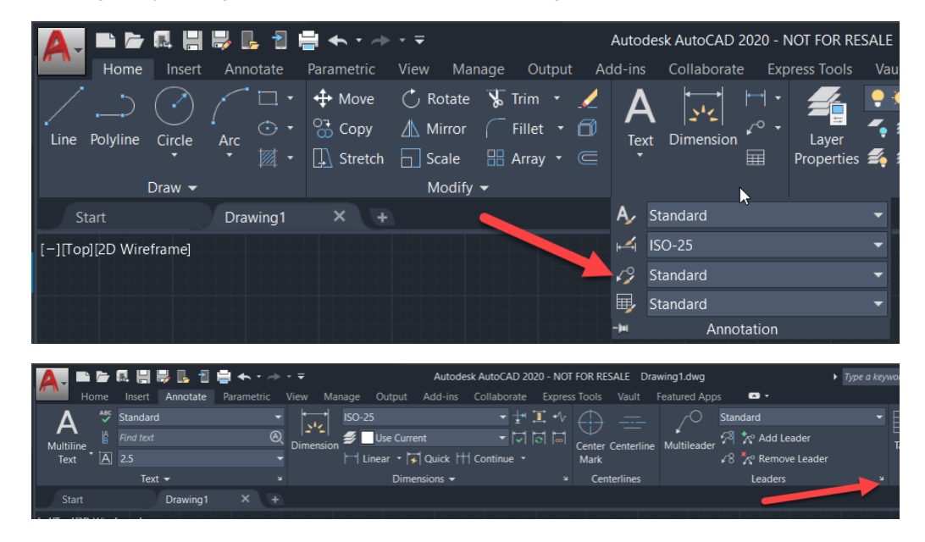Click Remove Leader in Leaders panel
This screenshot has height=542, width=925.
point(784,458)
